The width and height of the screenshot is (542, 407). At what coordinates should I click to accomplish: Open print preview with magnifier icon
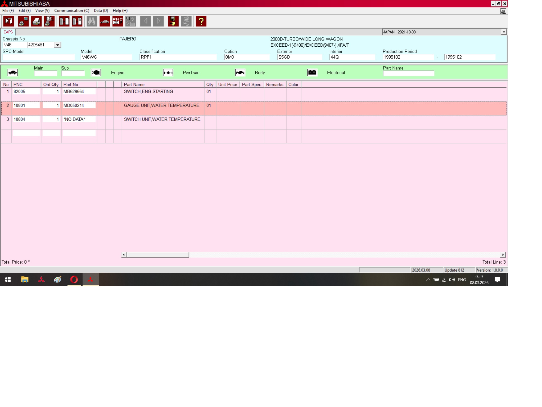[49, 21]
